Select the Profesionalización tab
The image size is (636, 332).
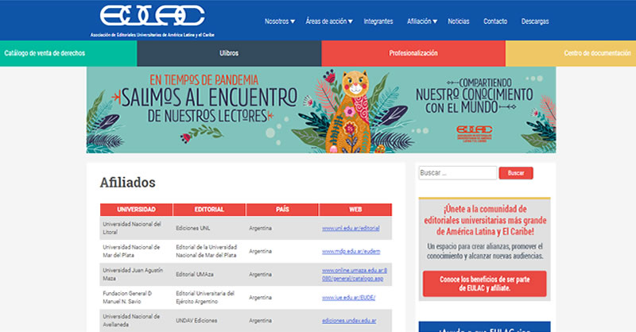[413, 53]
